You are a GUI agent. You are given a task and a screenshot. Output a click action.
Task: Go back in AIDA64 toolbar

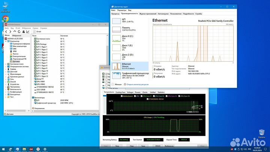[x=6, y=32]
